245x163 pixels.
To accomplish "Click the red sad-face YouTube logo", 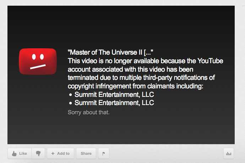I will click(x=38, y=61).
